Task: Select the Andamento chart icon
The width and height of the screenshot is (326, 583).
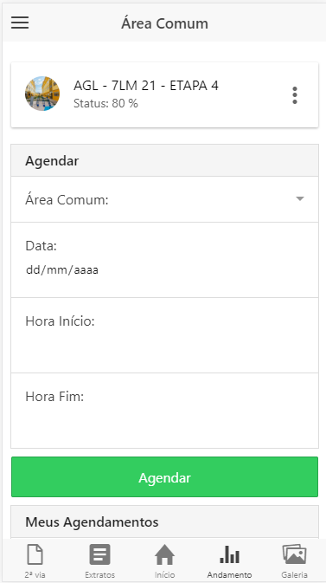Action: click(229, 555)
